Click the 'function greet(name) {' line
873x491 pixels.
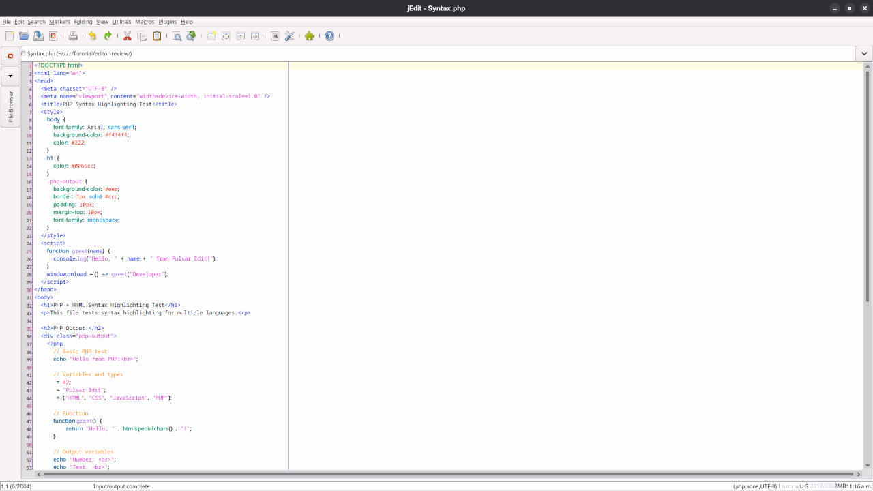(78, 251)
